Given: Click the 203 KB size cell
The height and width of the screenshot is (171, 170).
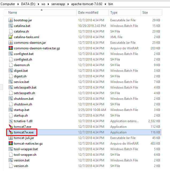Looking at the screenshot, I should pos(155,48).
